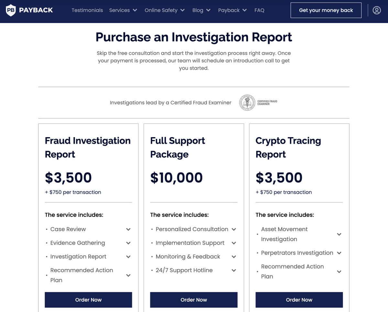Open the Payback shield logo home link
The width and height of the screenshot is (388, 312).
pos(29,10)
